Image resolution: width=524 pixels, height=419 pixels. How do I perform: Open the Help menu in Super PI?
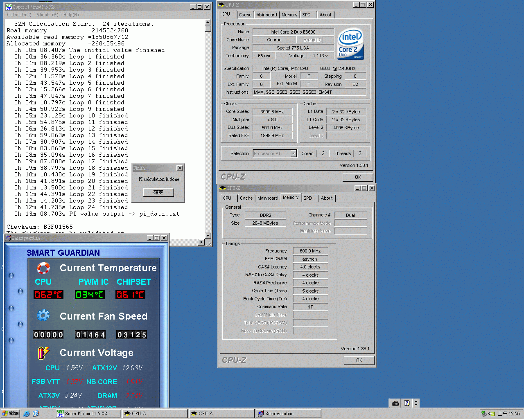(x=71, y=15)
